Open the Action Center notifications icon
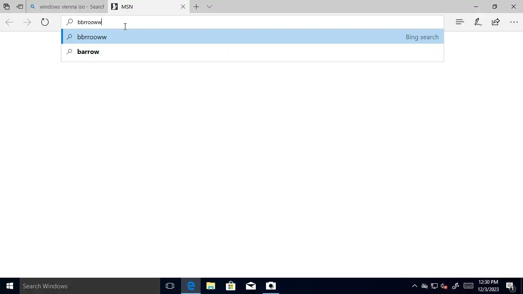The width and height of the screenshot is (523, 294). (x=510, y=286)
